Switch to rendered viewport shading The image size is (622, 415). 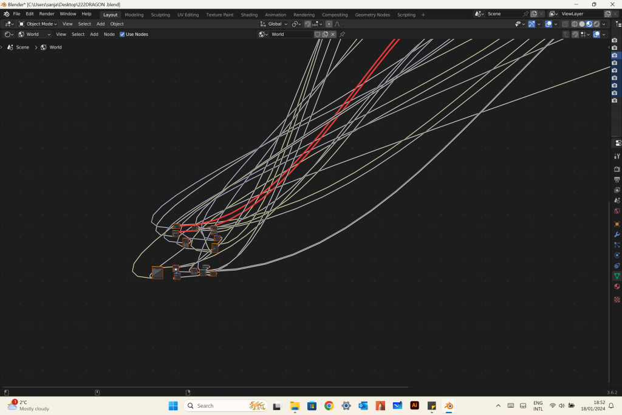click(597, 24)
